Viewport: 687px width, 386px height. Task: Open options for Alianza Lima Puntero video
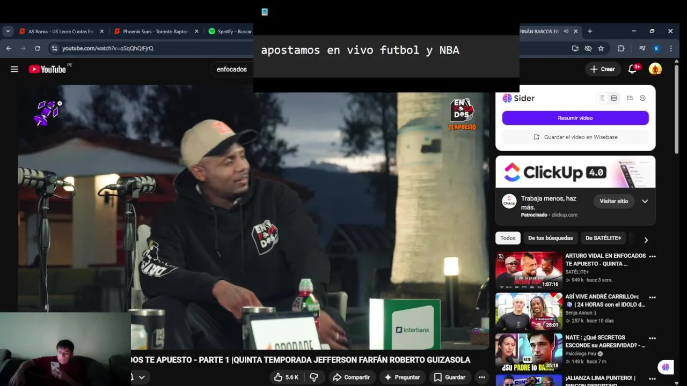(x=653, y=378)
